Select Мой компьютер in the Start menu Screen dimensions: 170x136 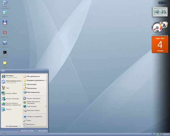click(x=33, y=92)
